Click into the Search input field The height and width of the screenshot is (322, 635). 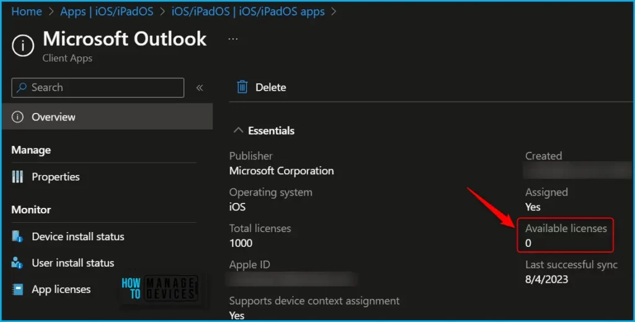point(105,87)
